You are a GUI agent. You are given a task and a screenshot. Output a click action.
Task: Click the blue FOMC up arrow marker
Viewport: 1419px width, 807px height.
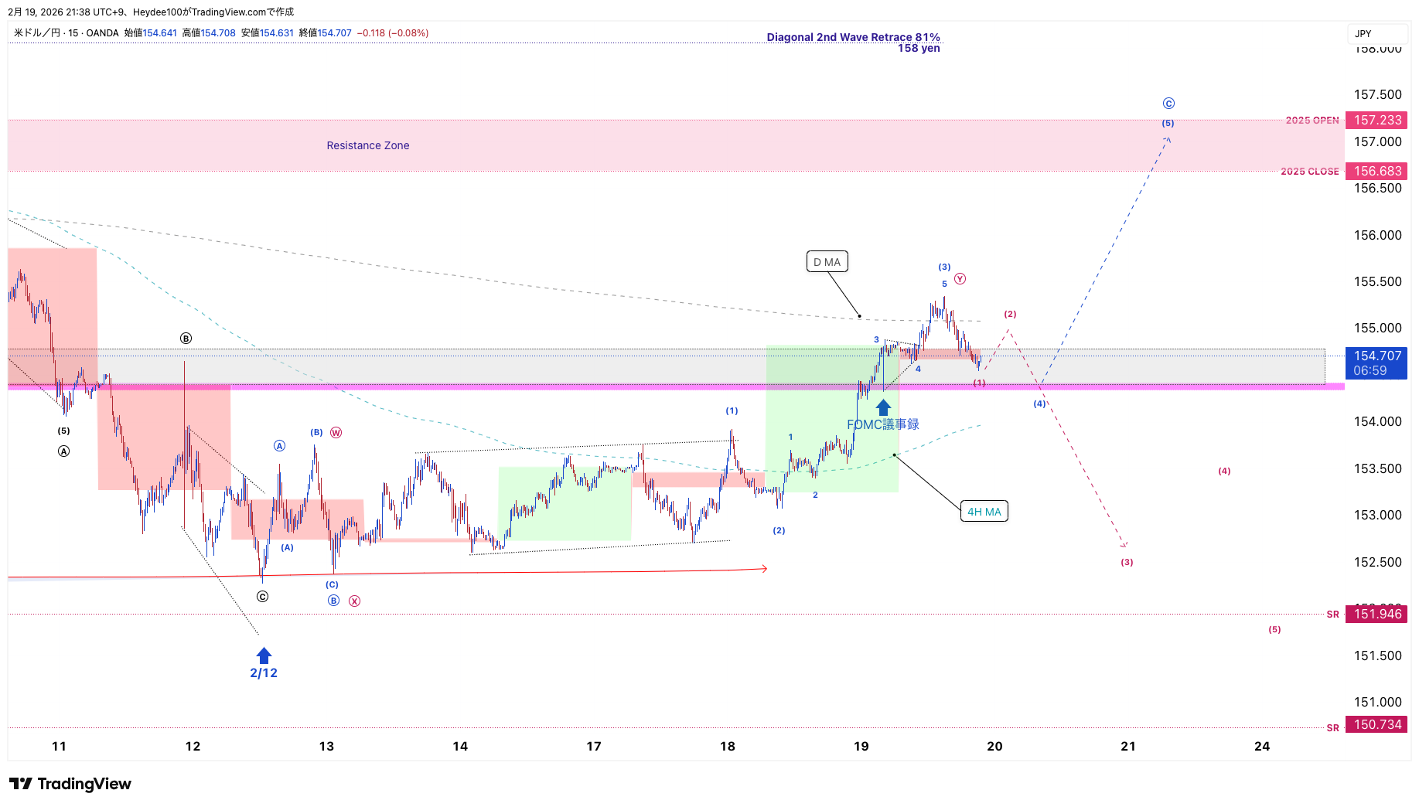tap(883, 407)
